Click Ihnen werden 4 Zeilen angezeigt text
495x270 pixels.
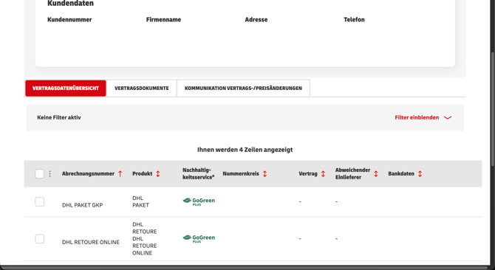pos(245,150)
